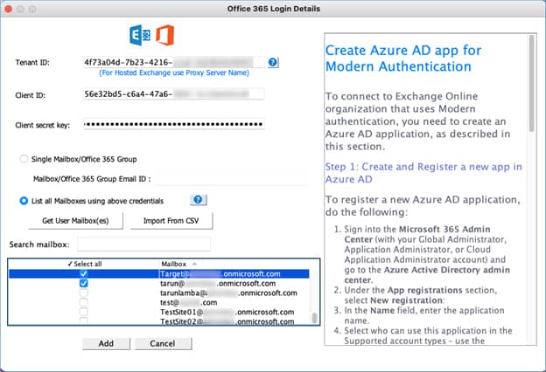Viewport: 546px width, 372px height.
Task: Focus Mailbox/Office 365 Group Email ID field
Action: 230,179
